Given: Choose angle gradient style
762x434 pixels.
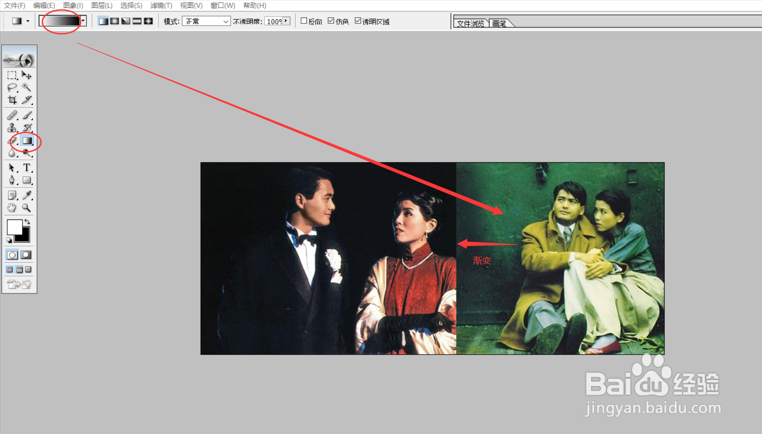Looking at the screenshot, I should point(126,21).
